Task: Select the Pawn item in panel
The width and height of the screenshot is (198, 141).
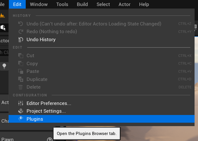Action: click(x=7, y=139)
